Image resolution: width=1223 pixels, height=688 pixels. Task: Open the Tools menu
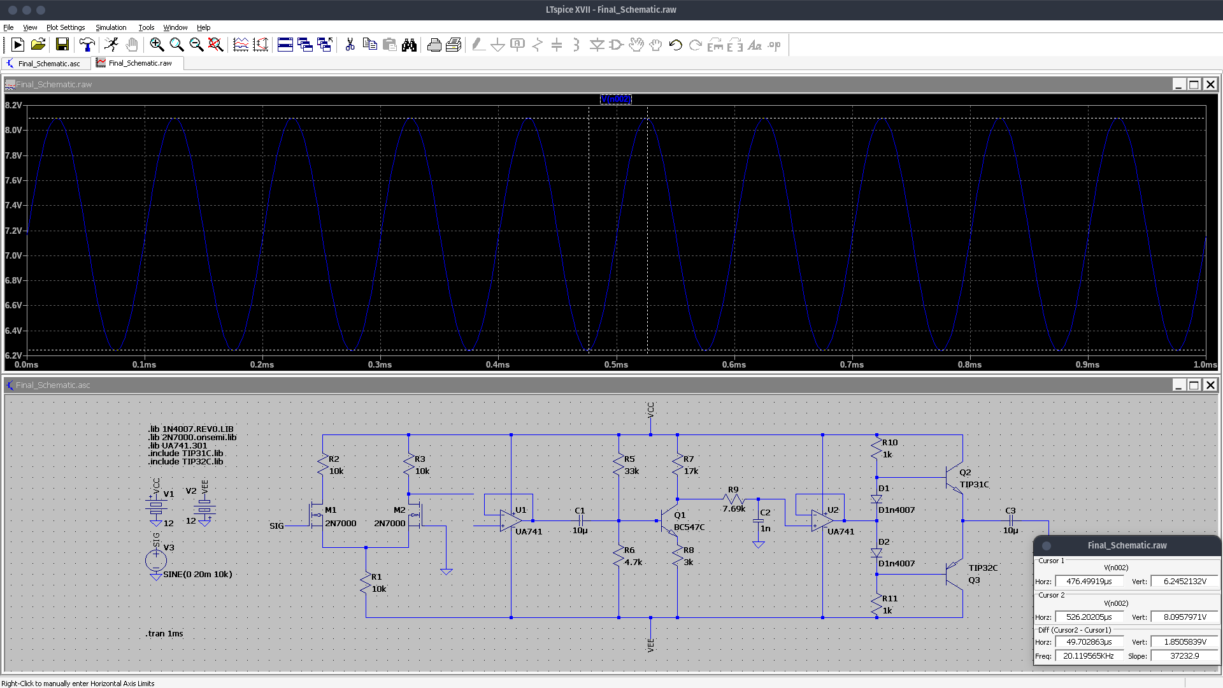(147, 27)
